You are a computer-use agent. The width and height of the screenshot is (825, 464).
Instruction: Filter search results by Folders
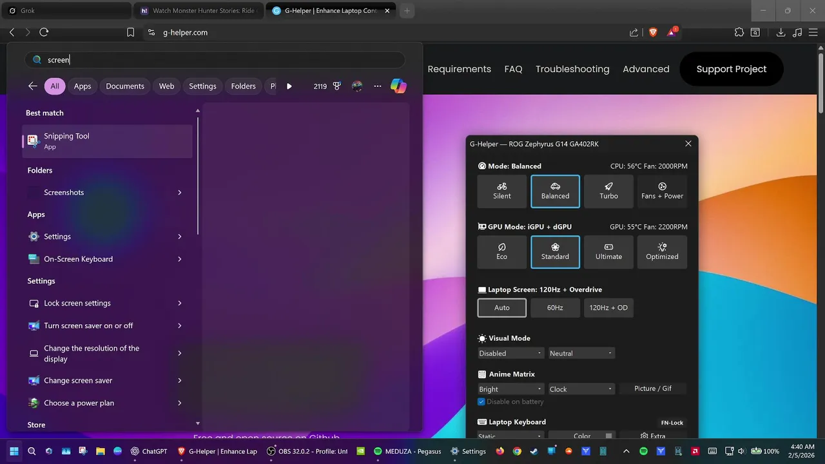coord(244,86)
